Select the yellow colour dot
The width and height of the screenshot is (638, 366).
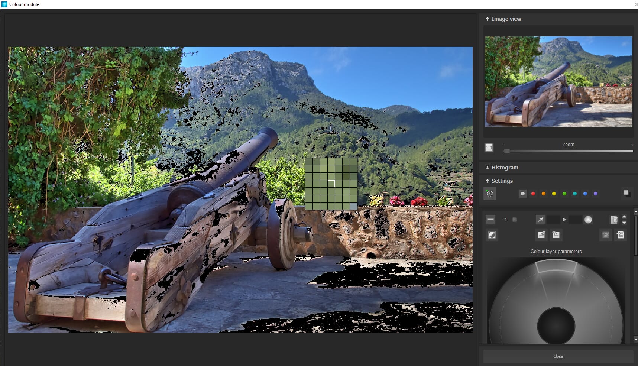554,194
